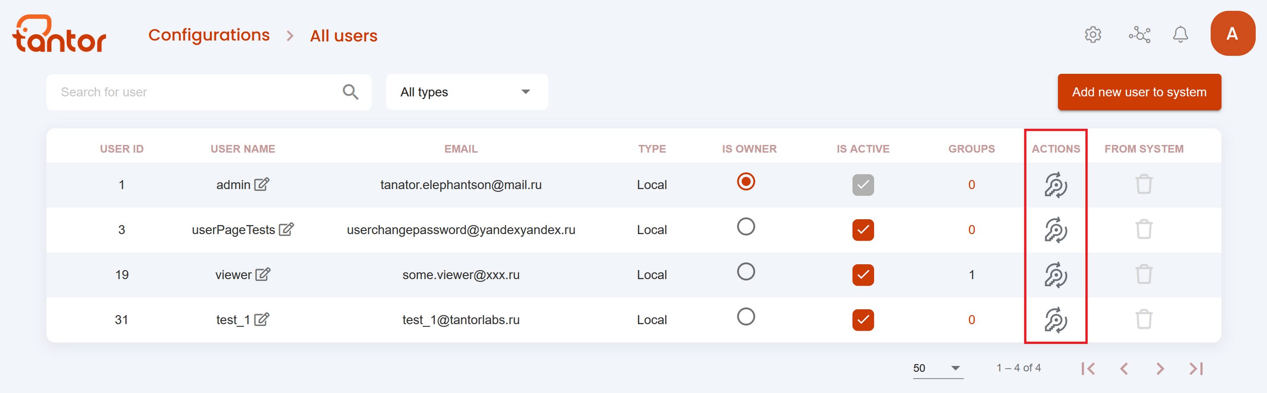The width and height of the screenshot is (1267, 393).
Task: Select admin as owner radio button
Action: tap(746, 182)
